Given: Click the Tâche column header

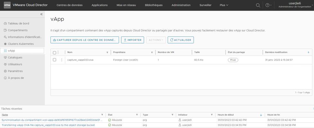Looking at the screenshot, I should click(5, 115).
